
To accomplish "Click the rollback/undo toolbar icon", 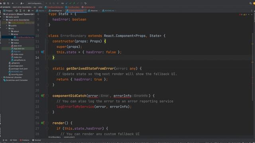I will click(85, 3).
